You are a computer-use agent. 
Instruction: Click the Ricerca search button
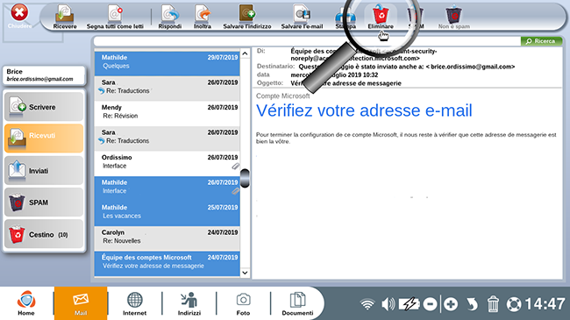(x=541, y=41)
